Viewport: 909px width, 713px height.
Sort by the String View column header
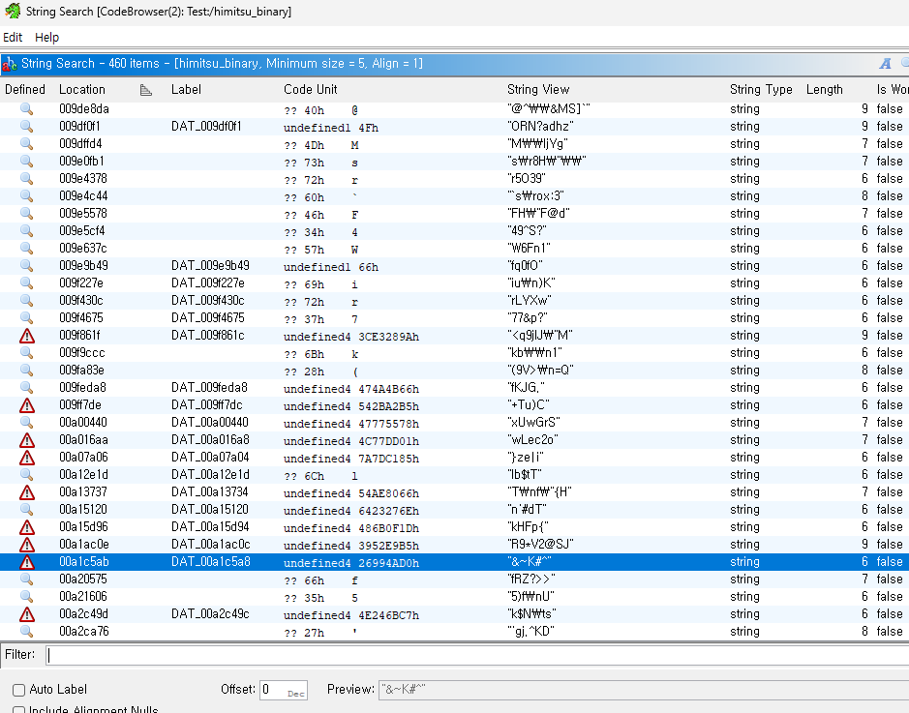538,89
